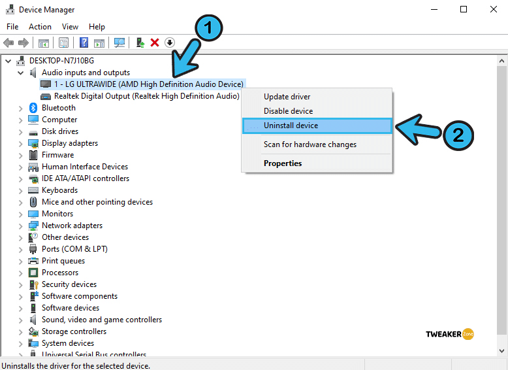Click the Device Manager title bar icon

[x=10, y=9]
